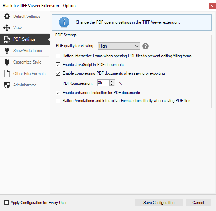Click the Cancel button

199,202
